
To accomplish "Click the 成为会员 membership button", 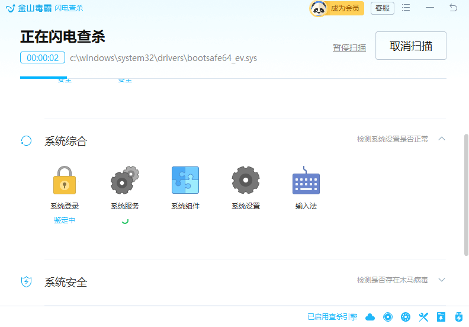I will coord(336,8).
